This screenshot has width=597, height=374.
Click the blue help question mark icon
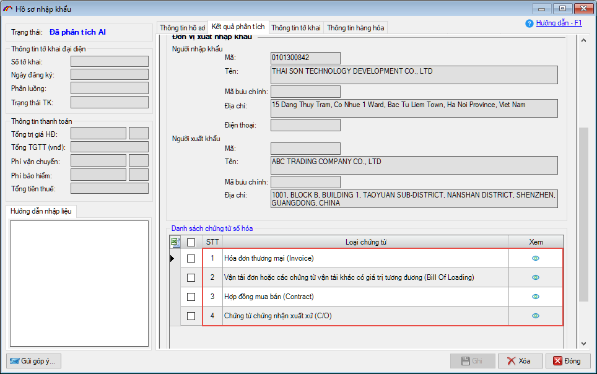529,24
